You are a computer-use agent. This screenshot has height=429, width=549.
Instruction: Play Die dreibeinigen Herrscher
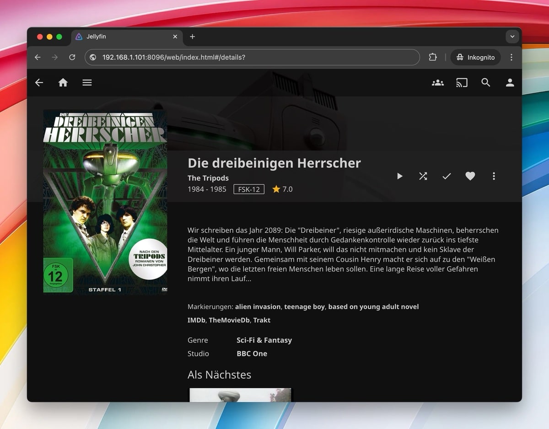[x=400, y=176]
